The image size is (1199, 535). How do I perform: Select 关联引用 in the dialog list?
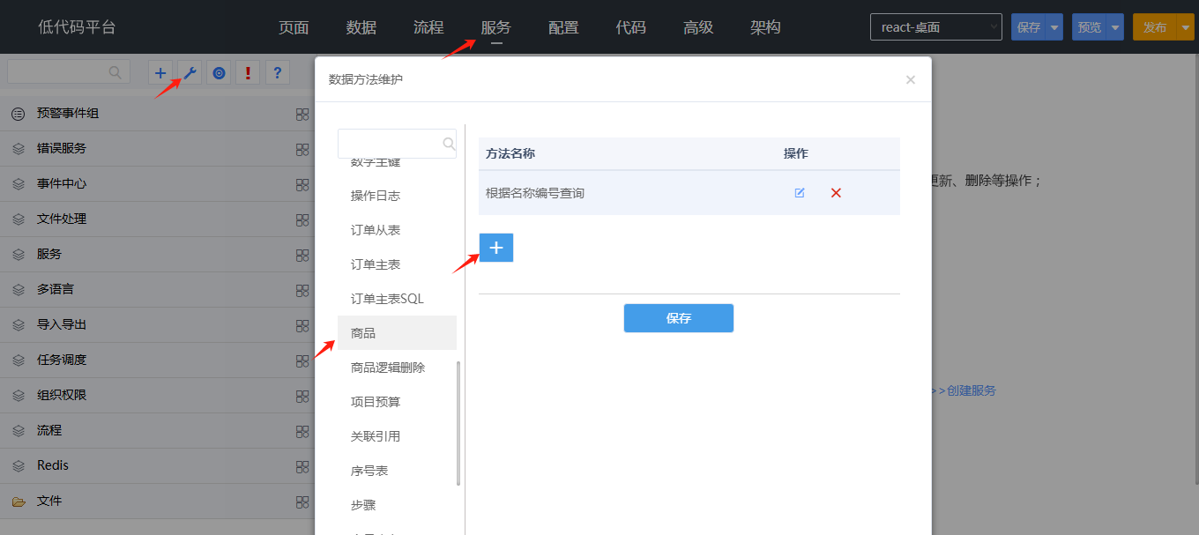[397, 436]
